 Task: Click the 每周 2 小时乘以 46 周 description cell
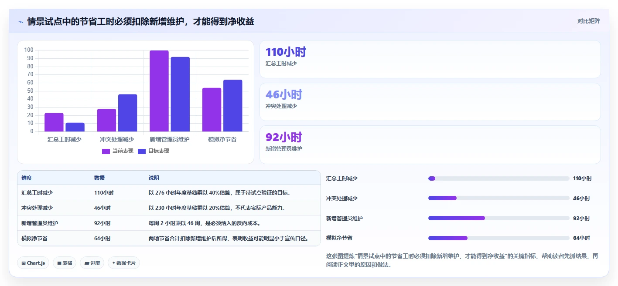[x=205, y=223]
